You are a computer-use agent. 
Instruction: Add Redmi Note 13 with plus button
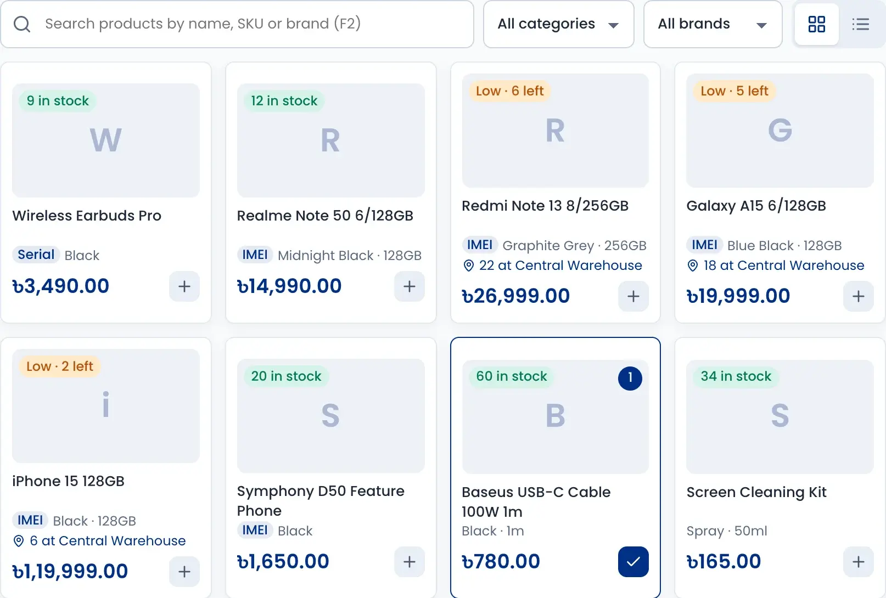pyautogui.click(x=633, y=296)
